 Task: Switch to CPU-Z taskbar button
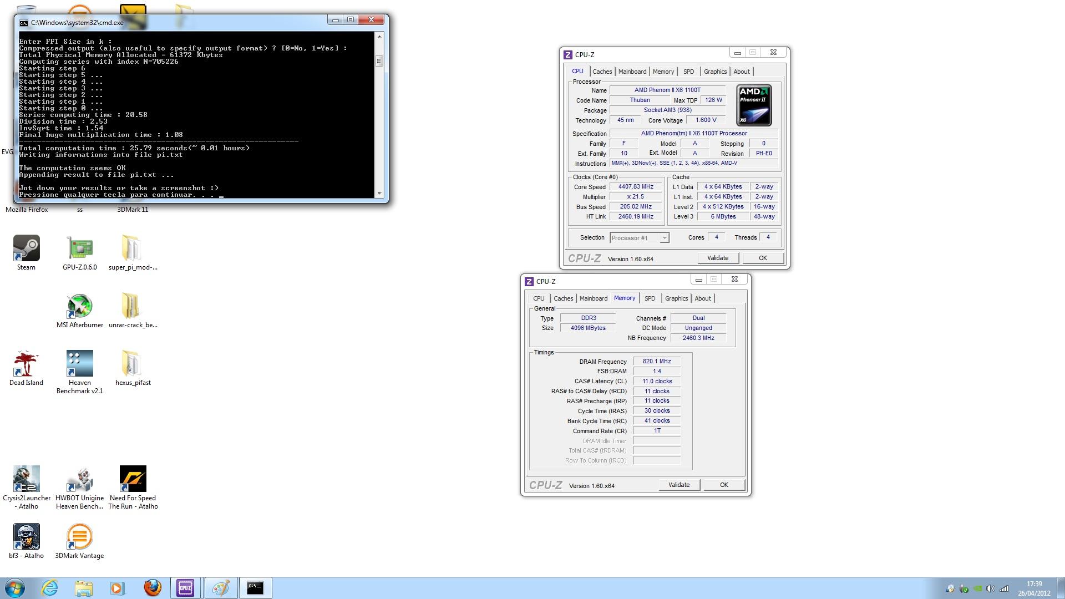click(x=186, y=588)
